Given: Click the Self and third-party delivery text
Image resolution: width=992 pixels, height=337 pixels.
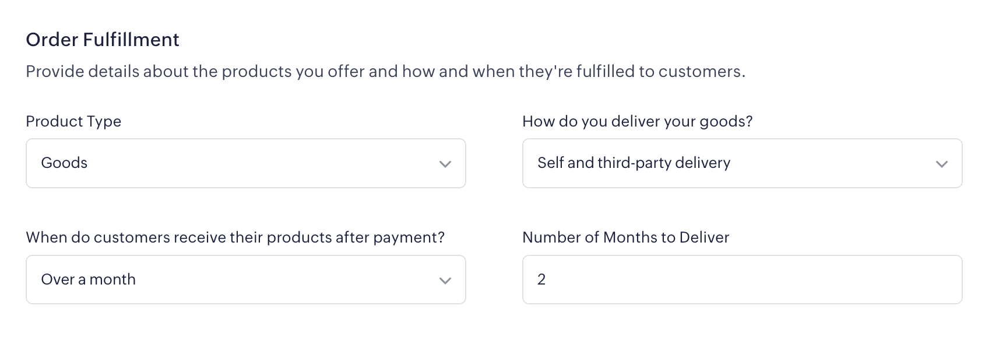Looking at the screenshot, I should click(634, 163).
